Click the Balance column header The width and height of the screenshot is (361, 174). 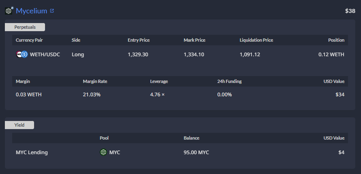[x=191, y=138]
